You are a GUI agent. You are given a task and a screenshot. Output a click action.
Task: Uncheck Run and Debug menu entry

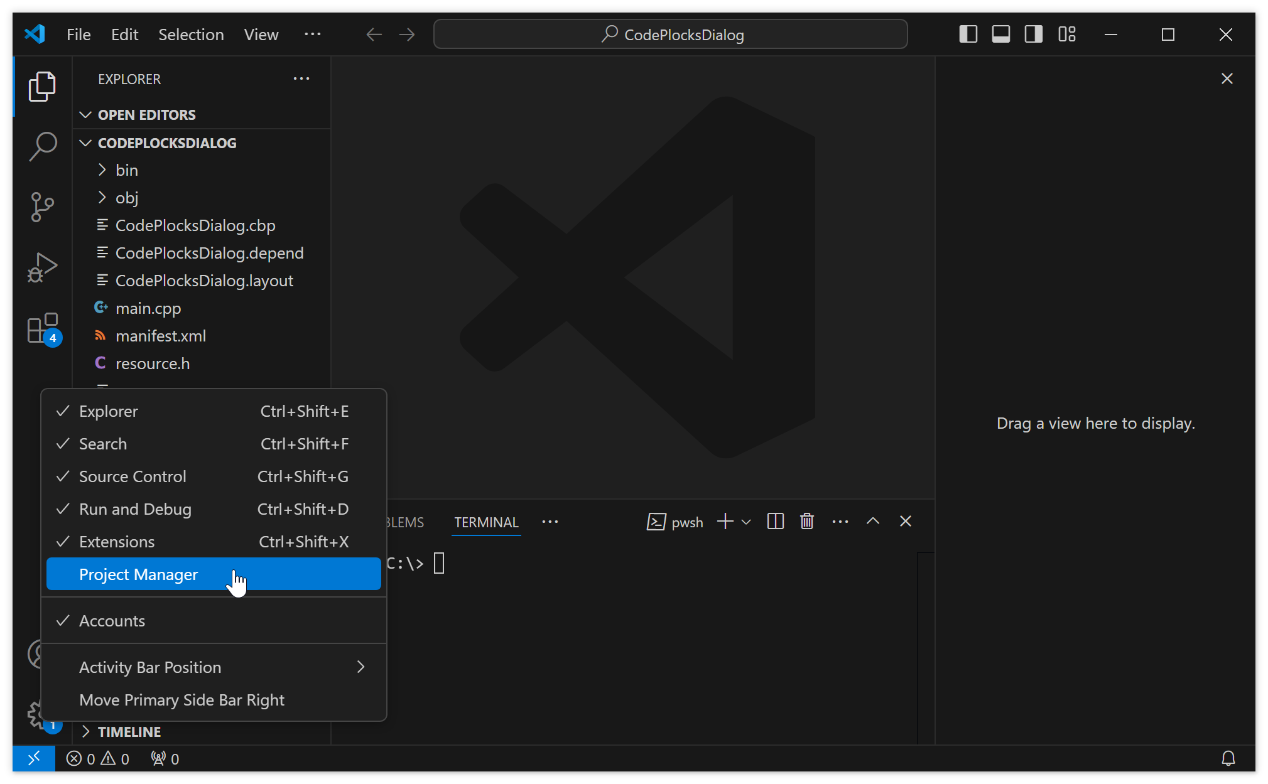click(x=214, y=509)
